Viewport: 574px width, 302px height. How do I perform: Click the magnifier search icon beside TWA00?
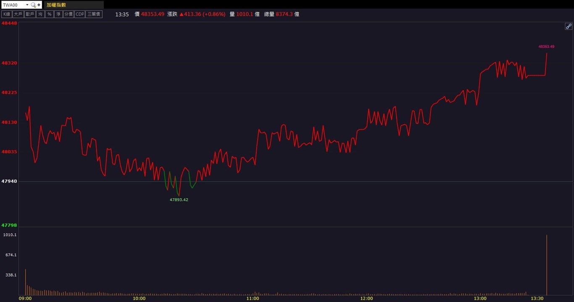click(x=33, y=5)
